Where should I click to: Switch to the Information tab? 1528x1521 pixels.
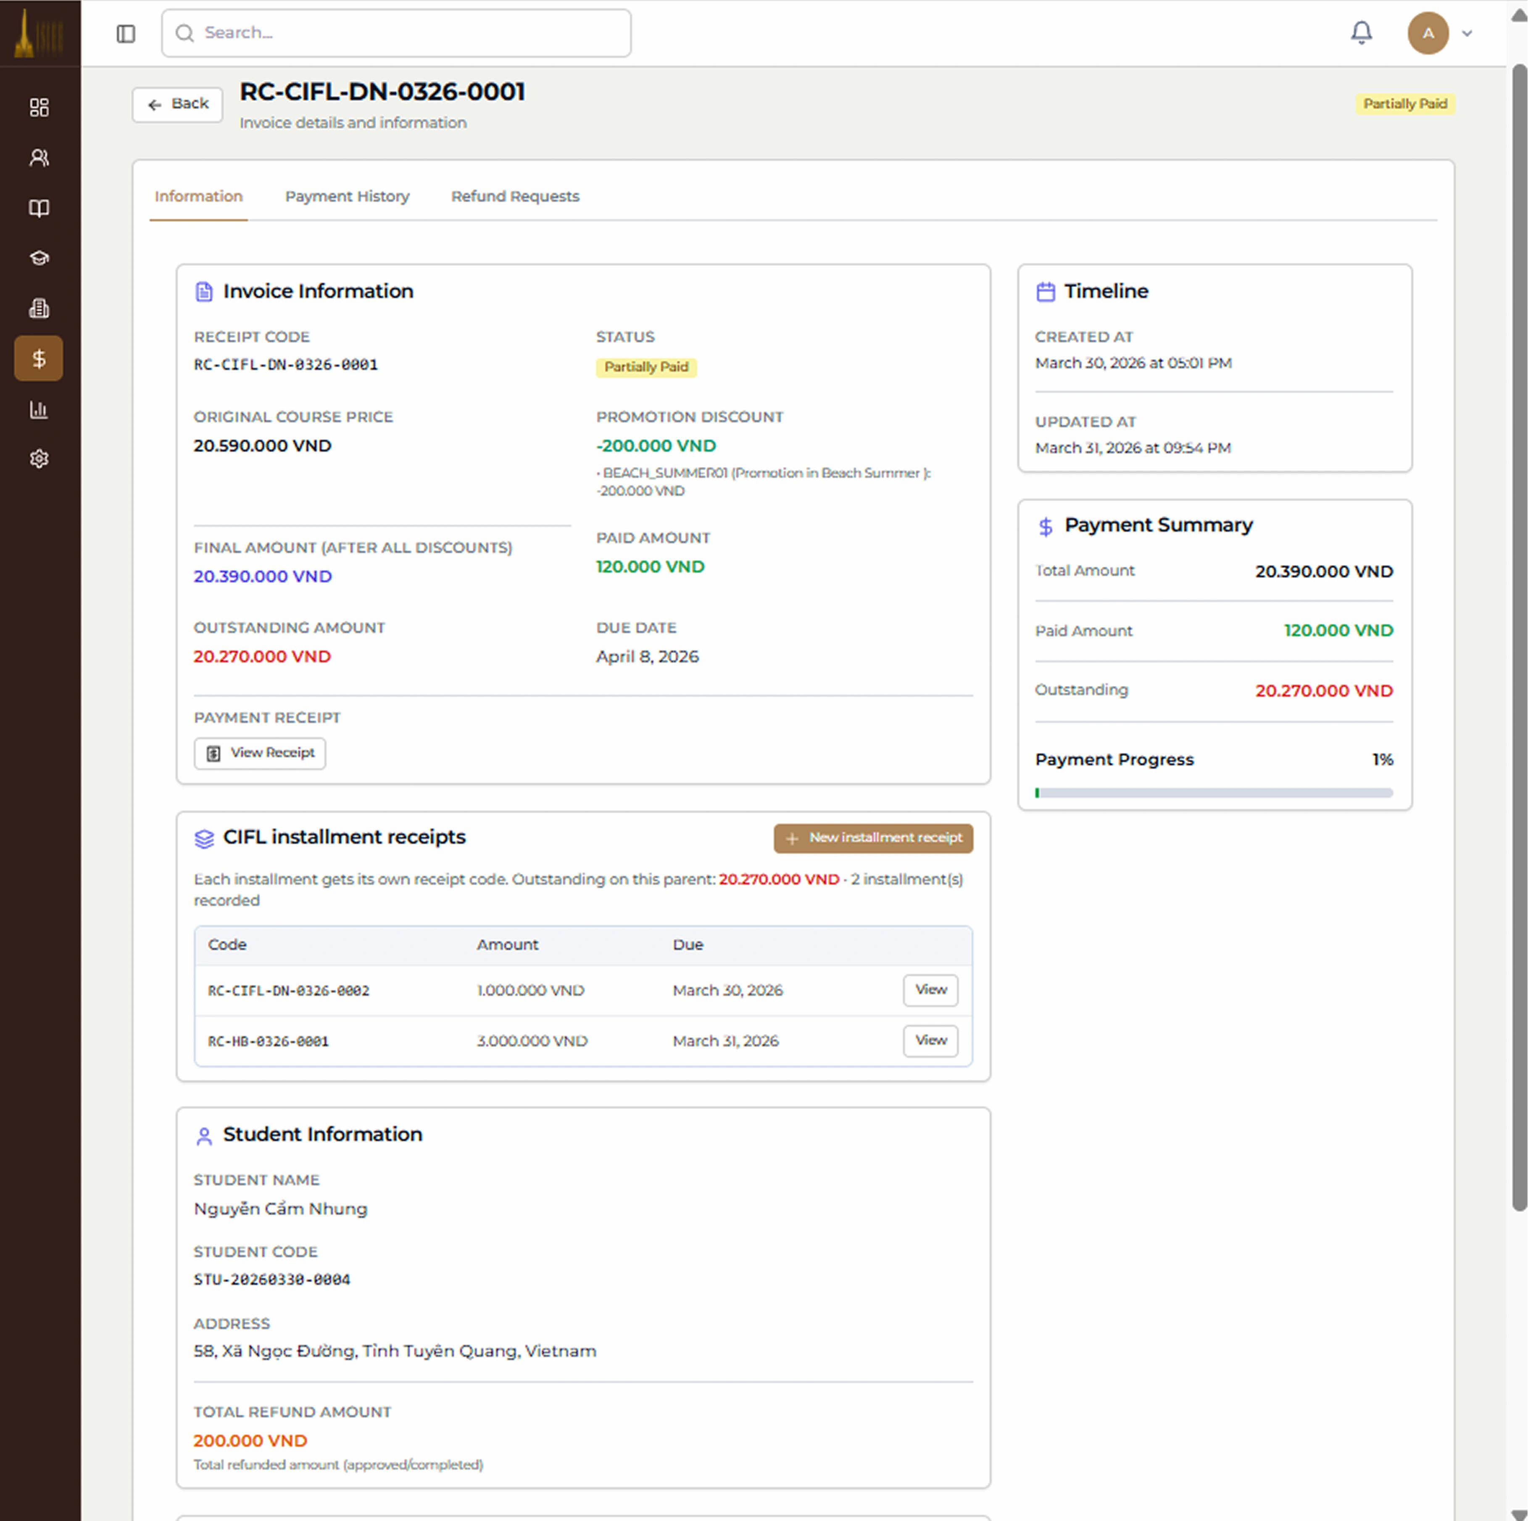[x=198, y=196]
